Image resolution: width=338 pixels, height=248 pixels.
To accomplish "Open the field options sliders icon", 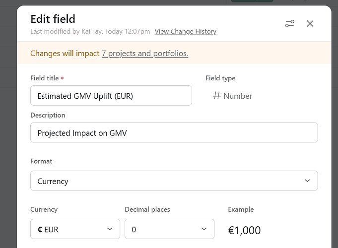I will click(x=290, y=23).
